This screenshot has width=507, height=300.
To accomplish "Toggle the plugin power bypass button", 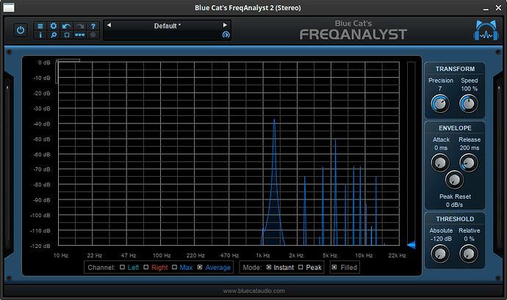I will point(20,30).
